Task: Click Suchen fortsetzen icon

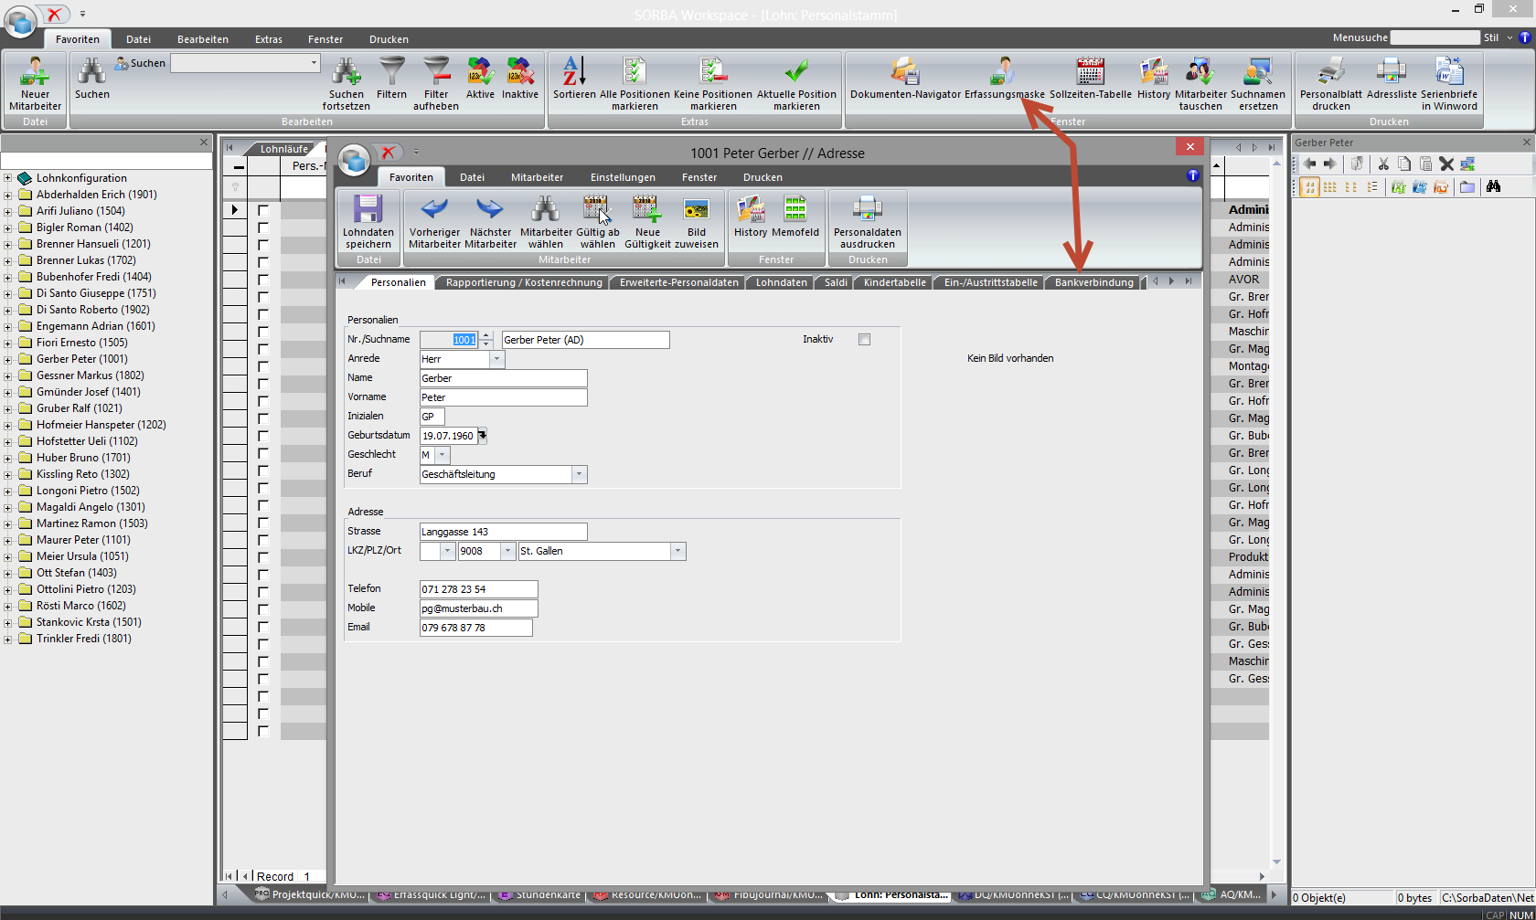Action: point(346,83)
